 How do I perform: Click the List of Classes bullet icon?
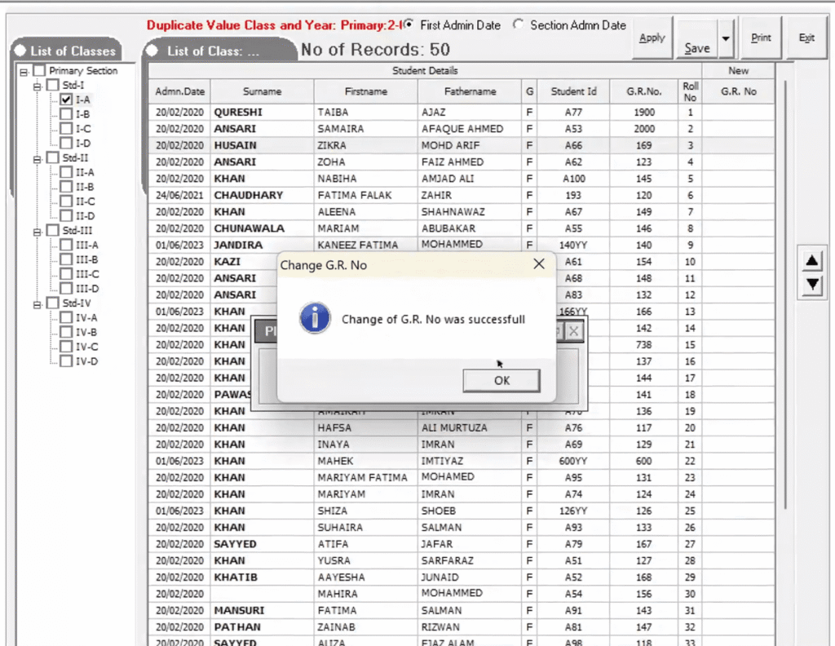click(x=20, y=51)
